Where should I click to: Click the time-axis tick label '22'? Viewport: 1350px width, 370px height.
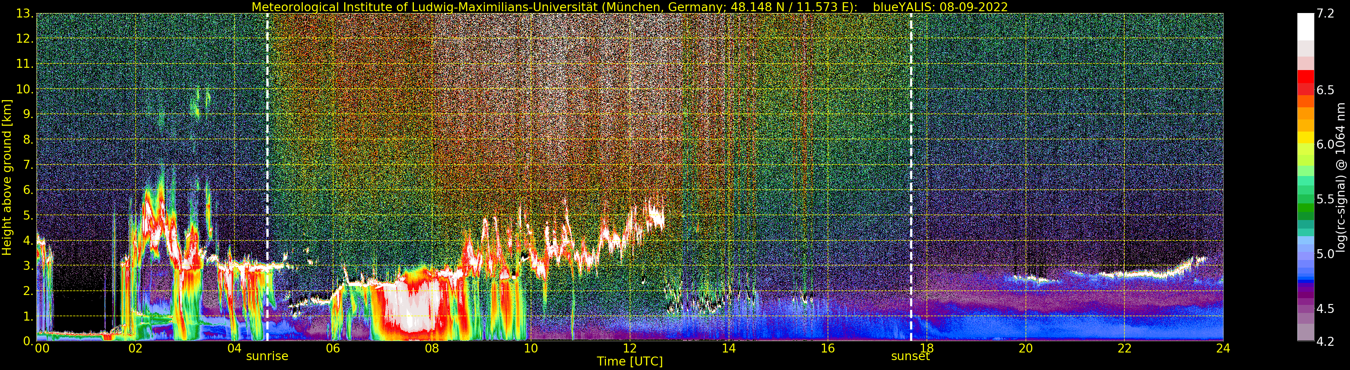[x=1125, y=348]
